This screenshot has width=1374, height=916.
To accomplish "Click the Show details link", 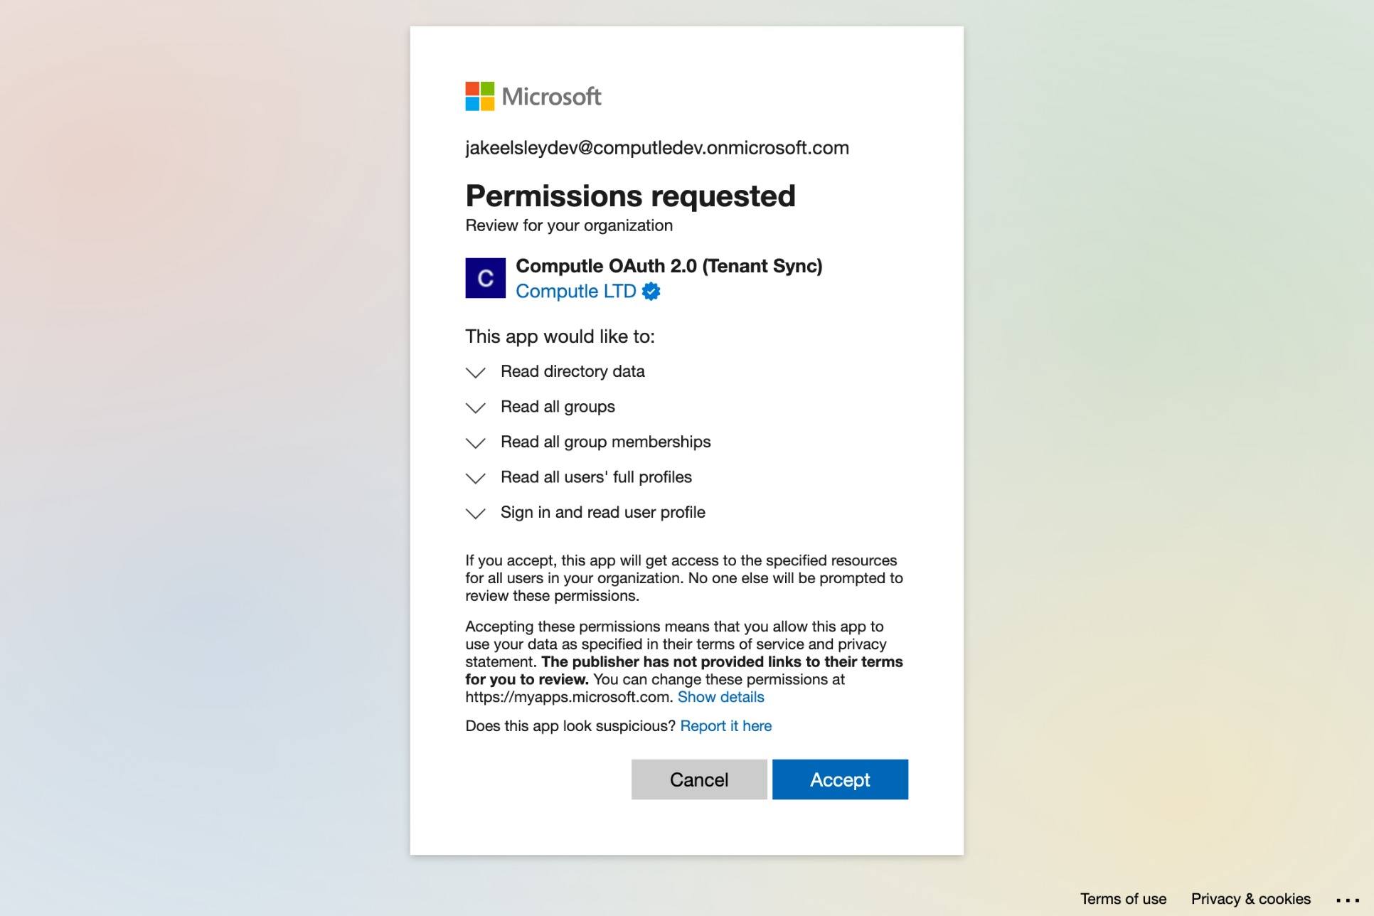I will [720, 697].
